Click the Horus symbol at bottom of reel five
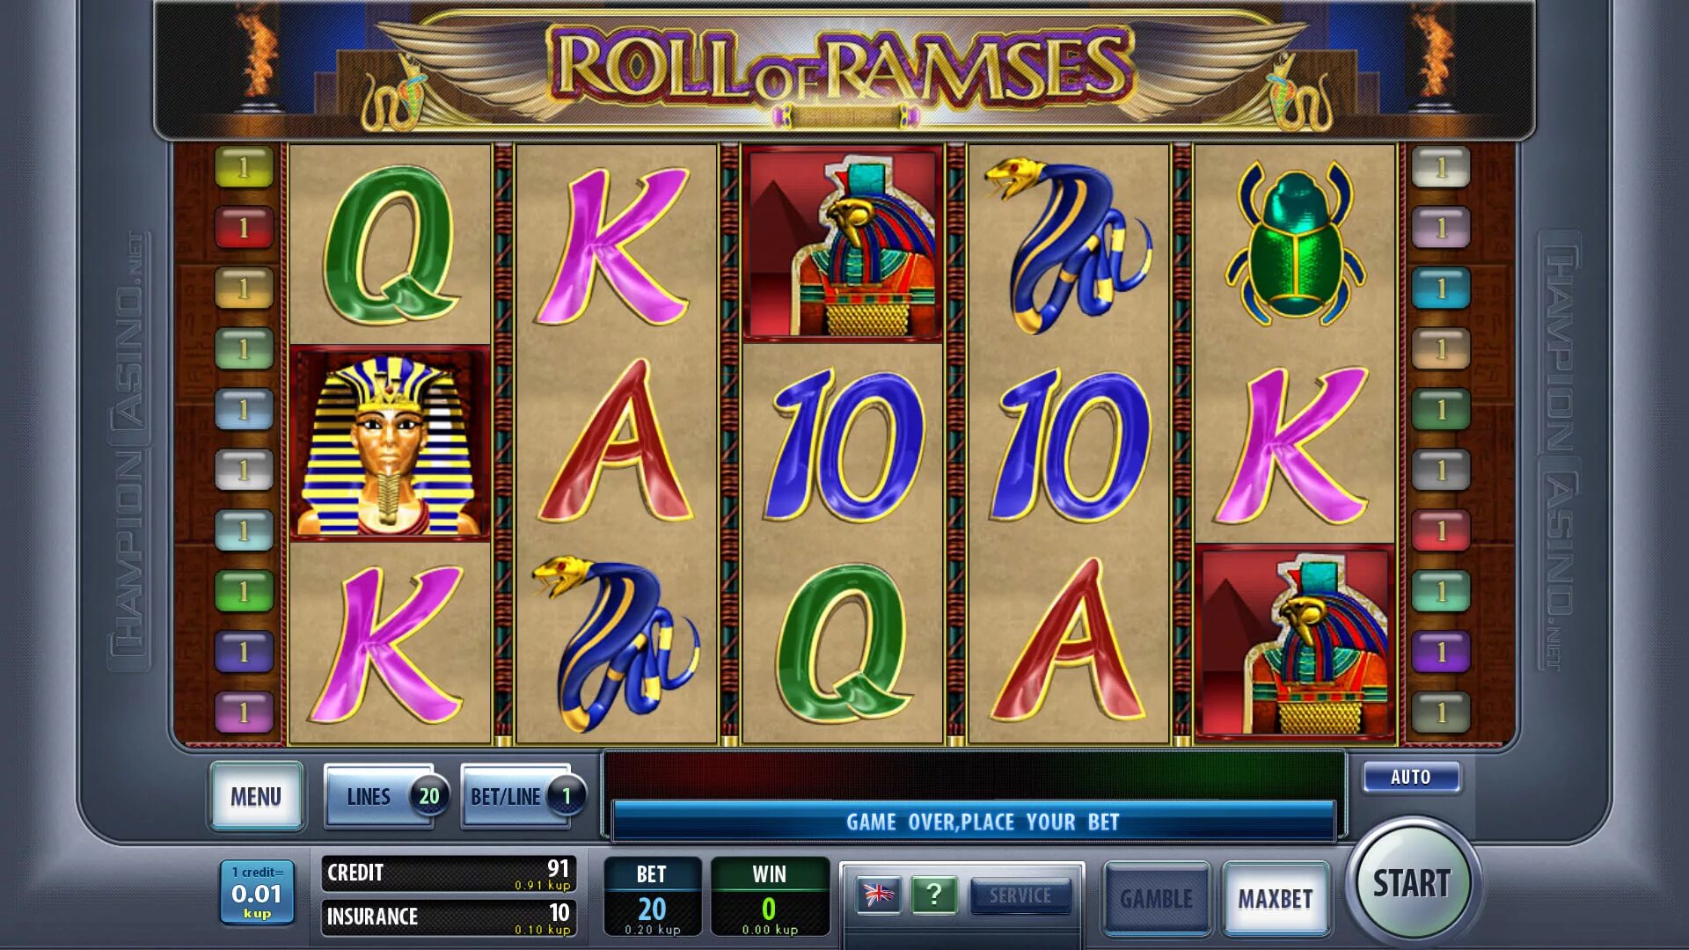Screen dimensions: 1689x950 click(1295, 642)
